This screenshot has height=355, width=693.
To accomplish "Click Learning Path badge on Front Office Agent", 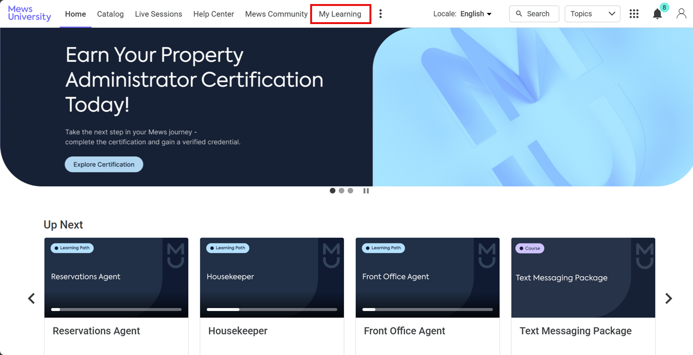I will pyautogui.click(x=383, y=248).
